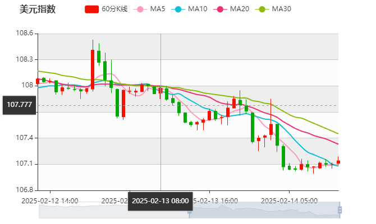The width and height of the screenshot is (376, 224).
Task: Click the 106.8 y-axis label
Action: pos(26,190)
